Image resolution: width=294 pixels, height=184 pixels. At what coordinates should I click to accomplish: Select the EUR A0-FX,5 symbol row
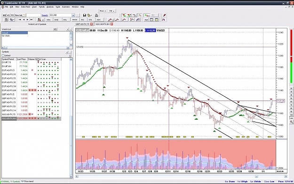pos(32,70)
